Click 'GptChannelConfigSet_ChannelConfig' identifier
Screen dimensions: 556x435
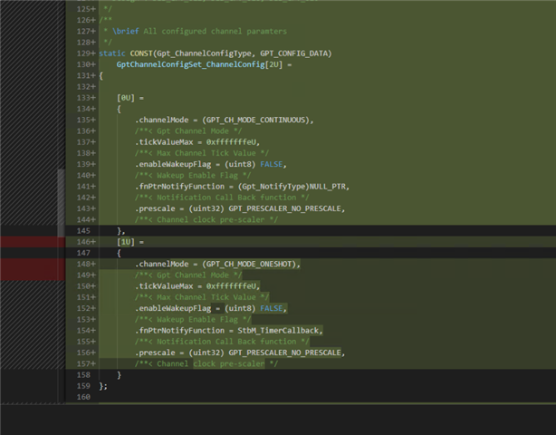tap(191, 64)
